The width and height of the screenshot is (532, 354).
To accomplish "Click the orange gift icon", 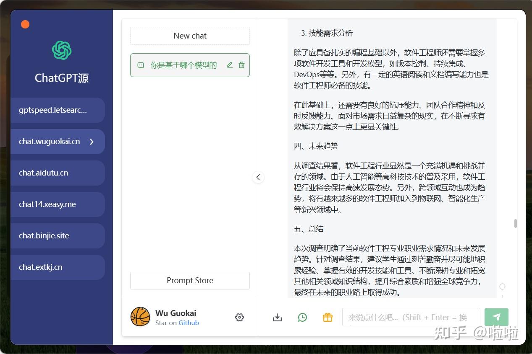I will tap(328, 317).
